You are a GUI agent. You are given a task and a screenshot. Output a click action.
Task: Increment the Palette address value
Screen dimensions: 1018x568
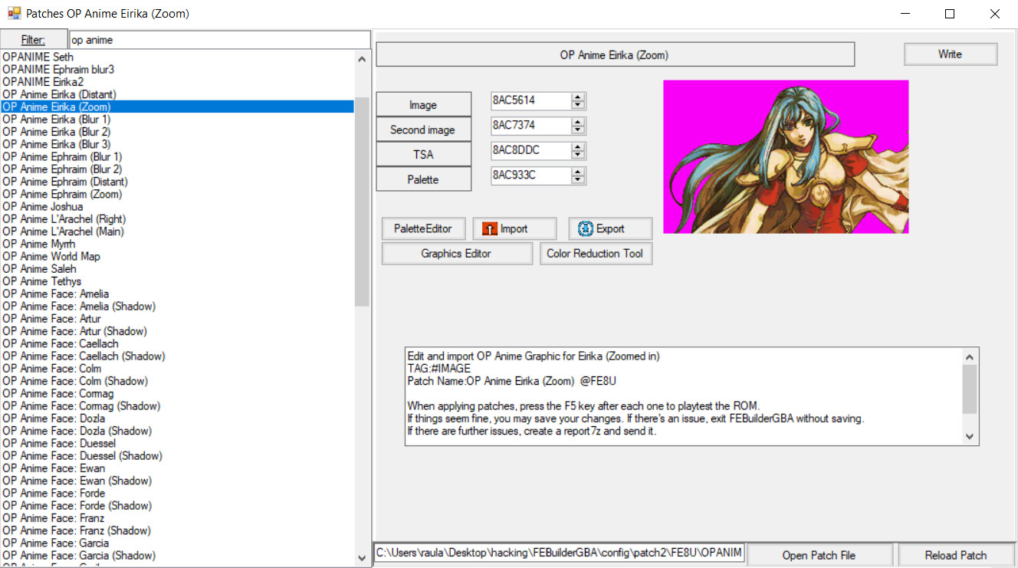click(578, 172)
